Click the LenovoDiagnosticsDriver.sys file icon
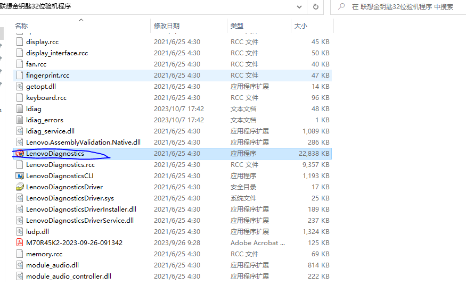This screenshot has width=466, height=285. 20,198
